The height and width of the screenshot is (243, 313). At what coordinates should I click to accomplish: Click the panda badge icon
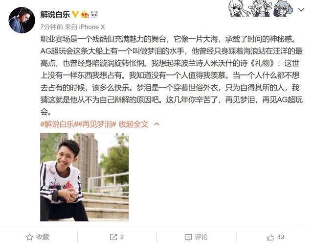(x=94, y=14)
